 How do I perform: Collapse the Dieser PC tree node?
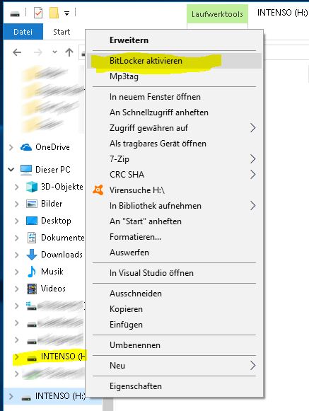click(11, 170)
